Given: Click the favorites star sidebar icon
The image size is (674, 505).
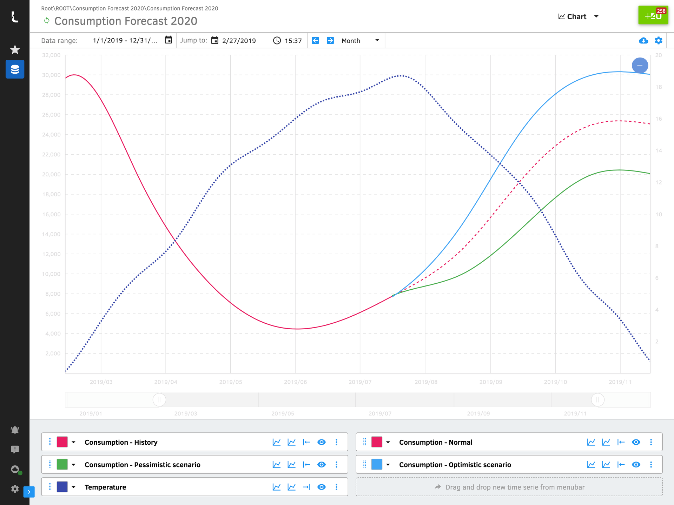Looking at the screenshot, I should 15,50.
